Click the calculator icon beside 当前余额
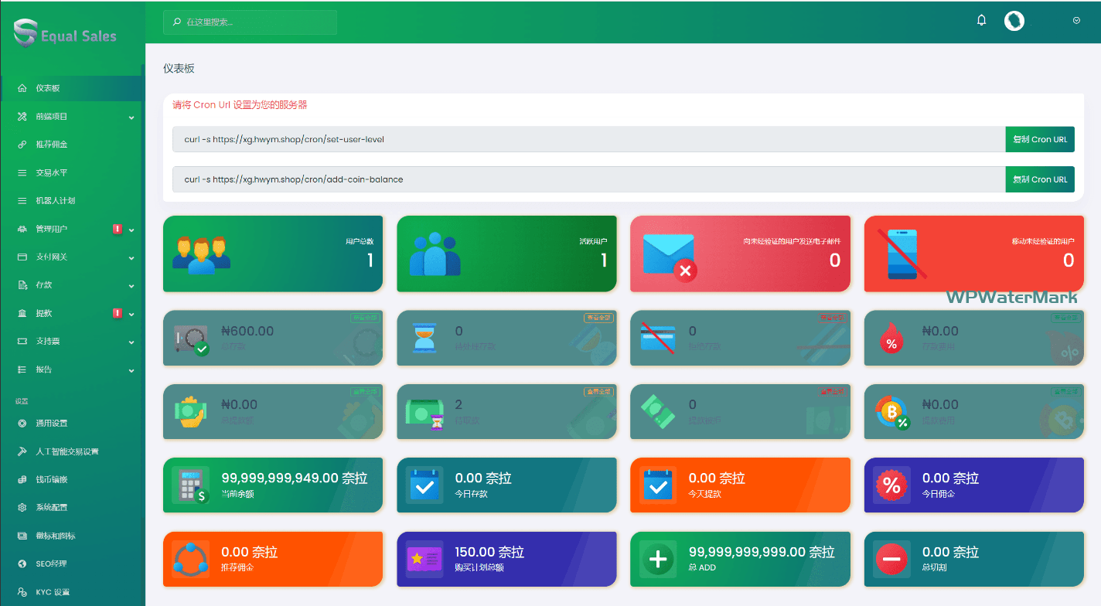The height and width of the screenshot is (606, 1101). coord(190,485)
